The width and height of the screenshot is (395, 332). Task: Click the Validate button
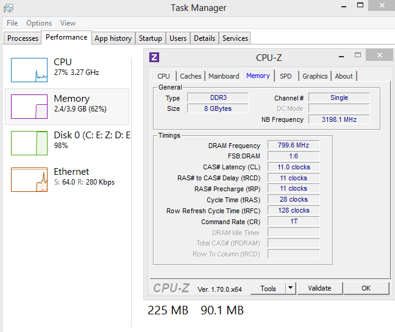[319, 289]
